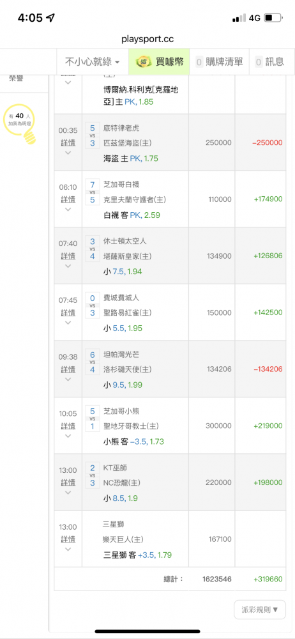Viewport: 295px width, 639px height.
Task: Open 詳情 link for the 07:40 game
Action: point(68,256)
